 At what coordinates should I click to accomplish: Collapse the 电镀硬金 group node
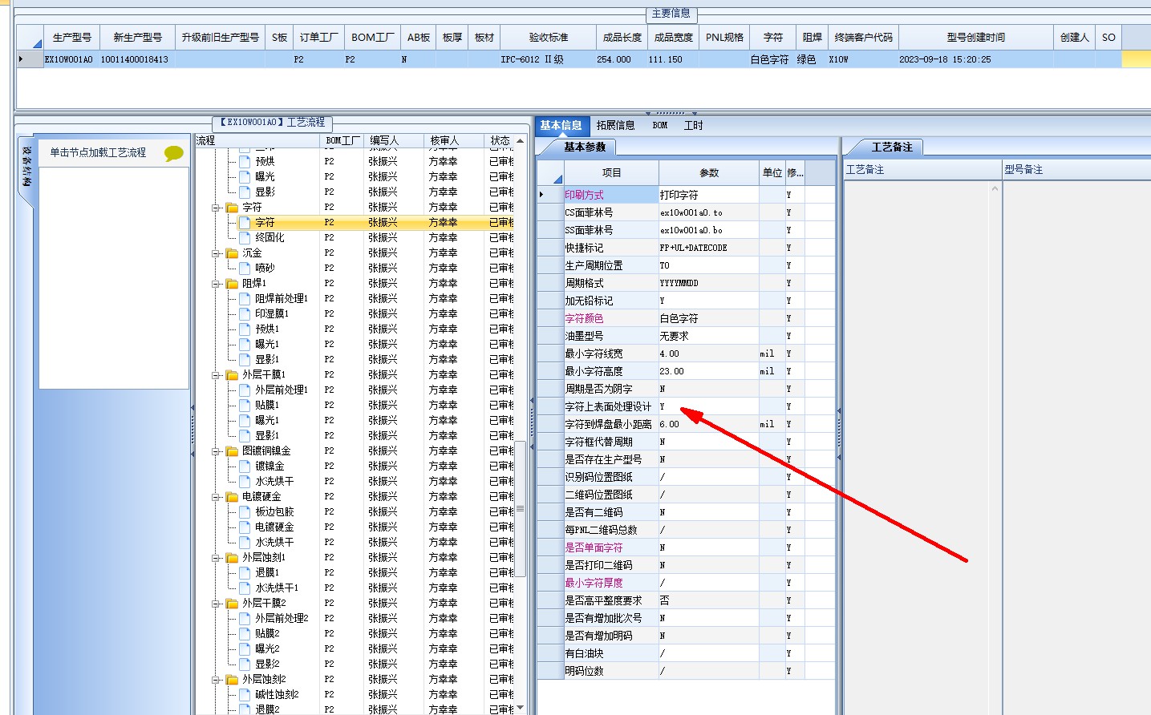click(x=217, y=497)
